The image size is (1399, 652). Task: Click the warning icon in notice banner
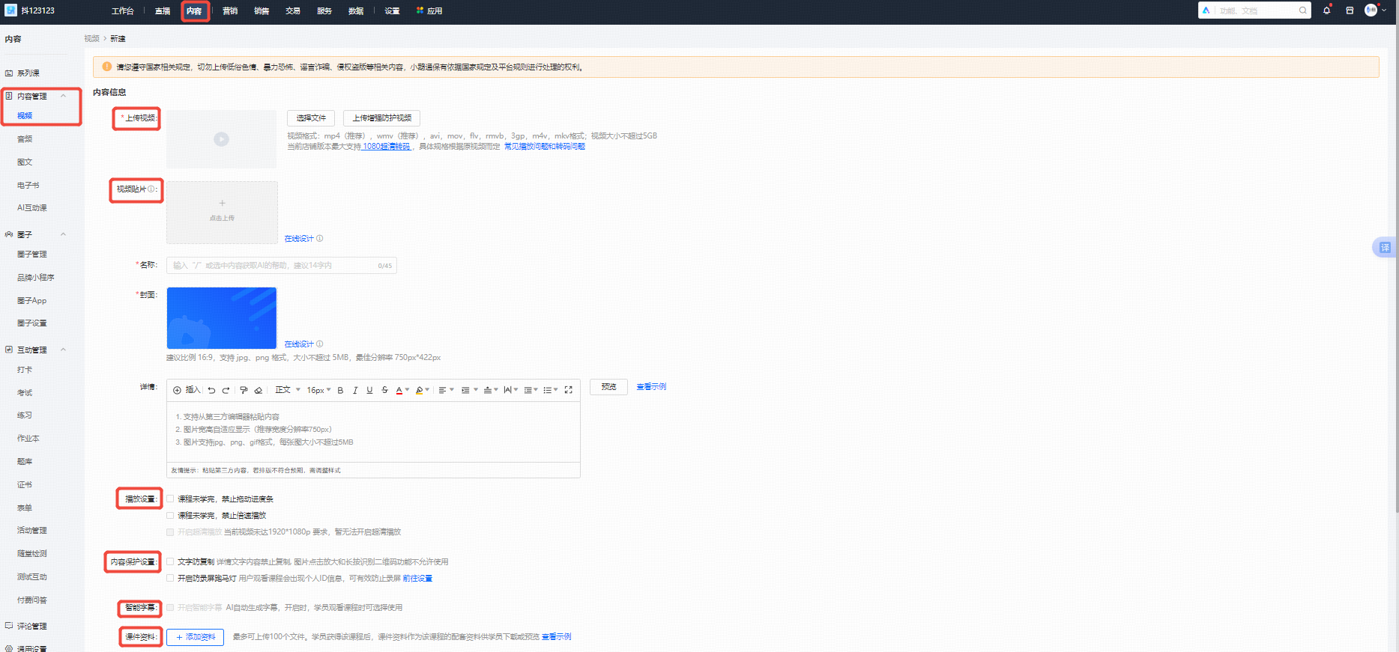click(x=106, y=67)
